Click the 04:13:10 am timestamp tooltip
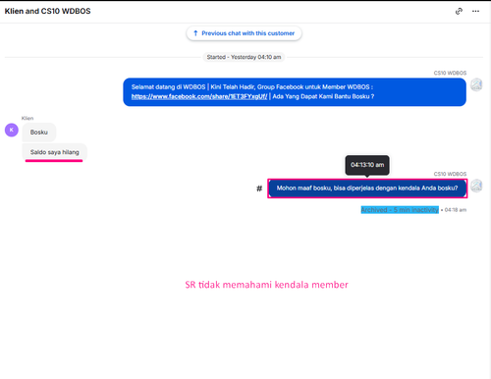The image size is (491, 379). (x=367, y=165)
